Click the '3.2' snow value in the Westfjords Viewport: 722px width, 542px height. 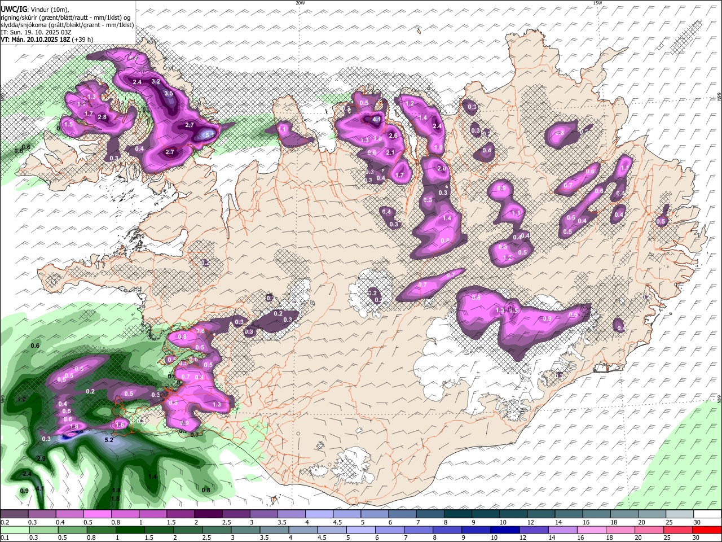(x=156, y=81)
